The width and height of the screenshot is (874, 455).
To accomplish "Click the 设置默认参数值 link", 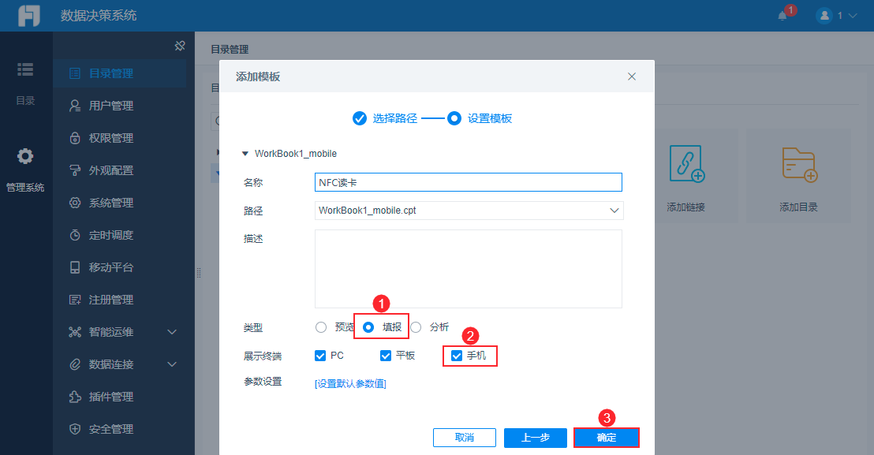I will tap(350, 383).
